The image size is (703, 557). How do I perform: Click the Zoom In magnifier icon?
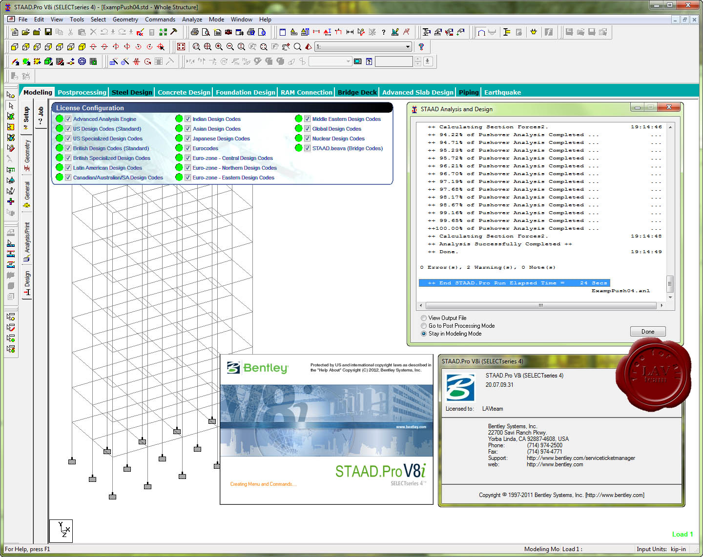pos(219,47)
